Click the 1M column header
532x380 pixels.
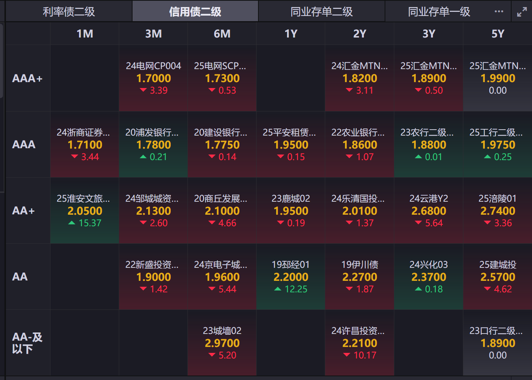(85, 34)
